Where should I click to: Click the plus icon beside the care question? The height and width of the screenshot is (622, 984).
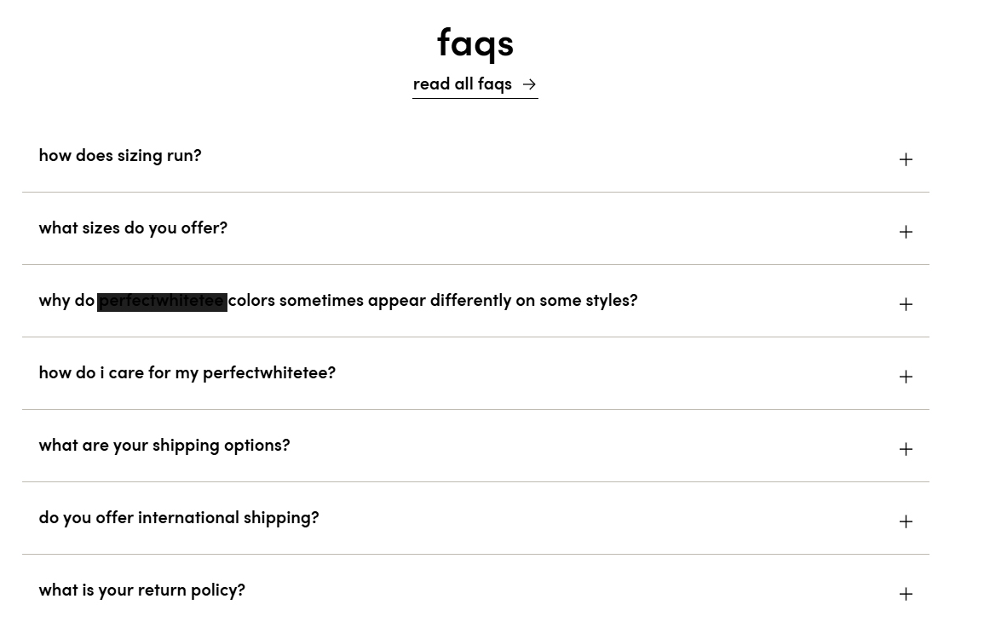tap(906, 376)
